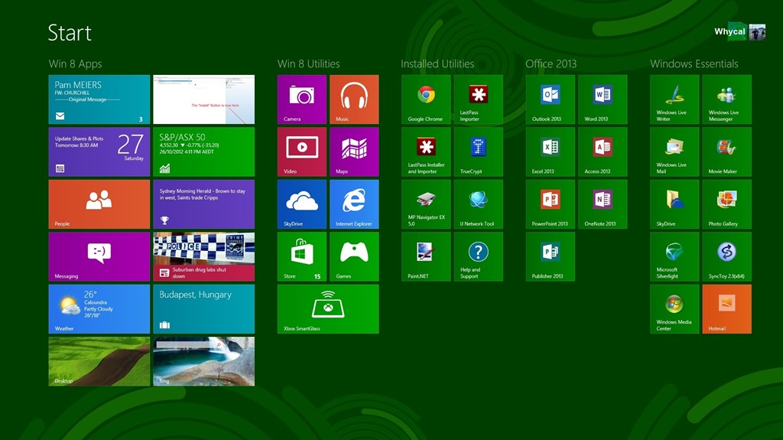Open Windows Live Mail
This screenshot has height=440, width=783.
(x=674, y=152)
